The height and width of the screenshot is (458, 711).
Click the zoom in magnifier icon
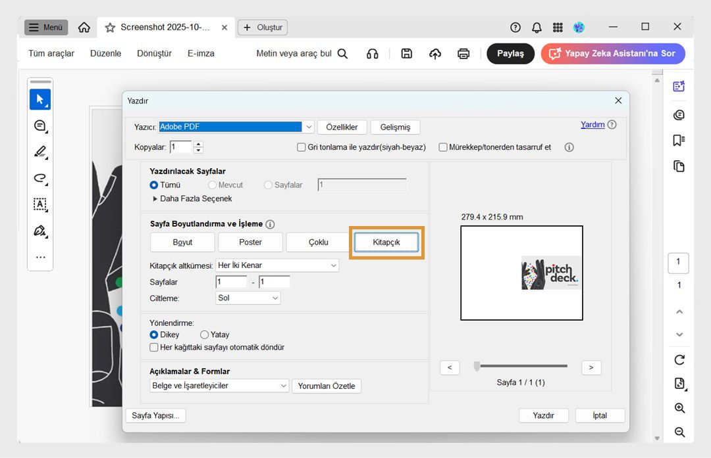click(679, 408)
